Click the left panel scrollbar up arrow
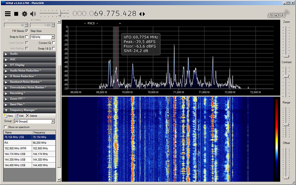 [59, 22]
